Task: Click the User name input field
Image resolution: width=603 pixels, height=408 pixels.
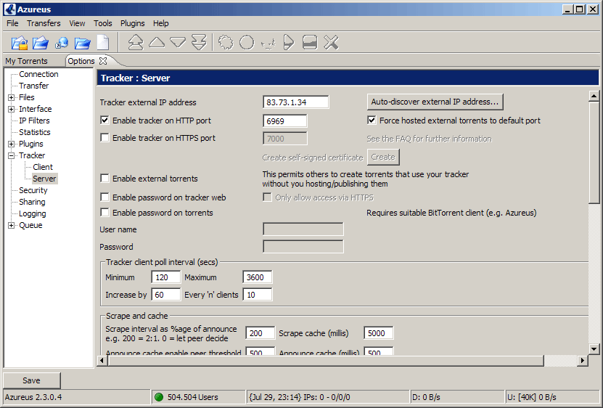Action: (x=303, y=229)
